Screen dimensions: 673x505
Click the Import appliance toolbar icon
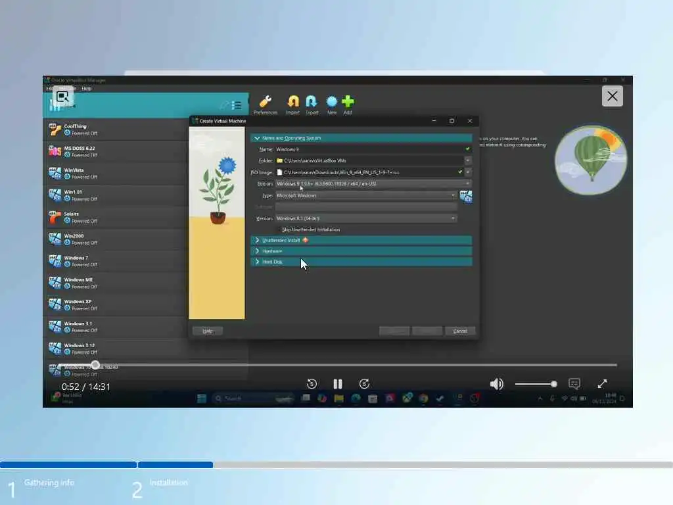coord(292,105)
